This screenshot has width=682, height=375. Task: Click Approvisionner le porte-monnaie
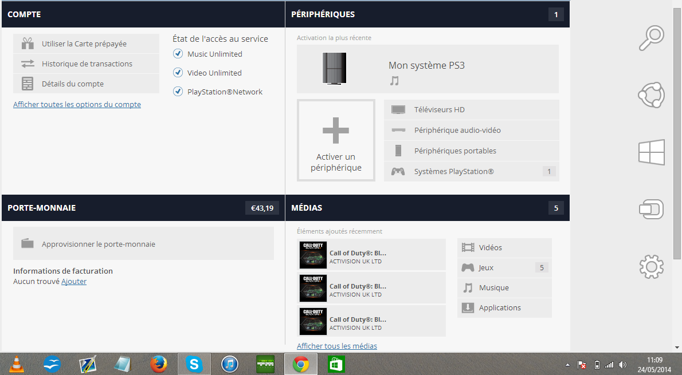click(143, 243)
